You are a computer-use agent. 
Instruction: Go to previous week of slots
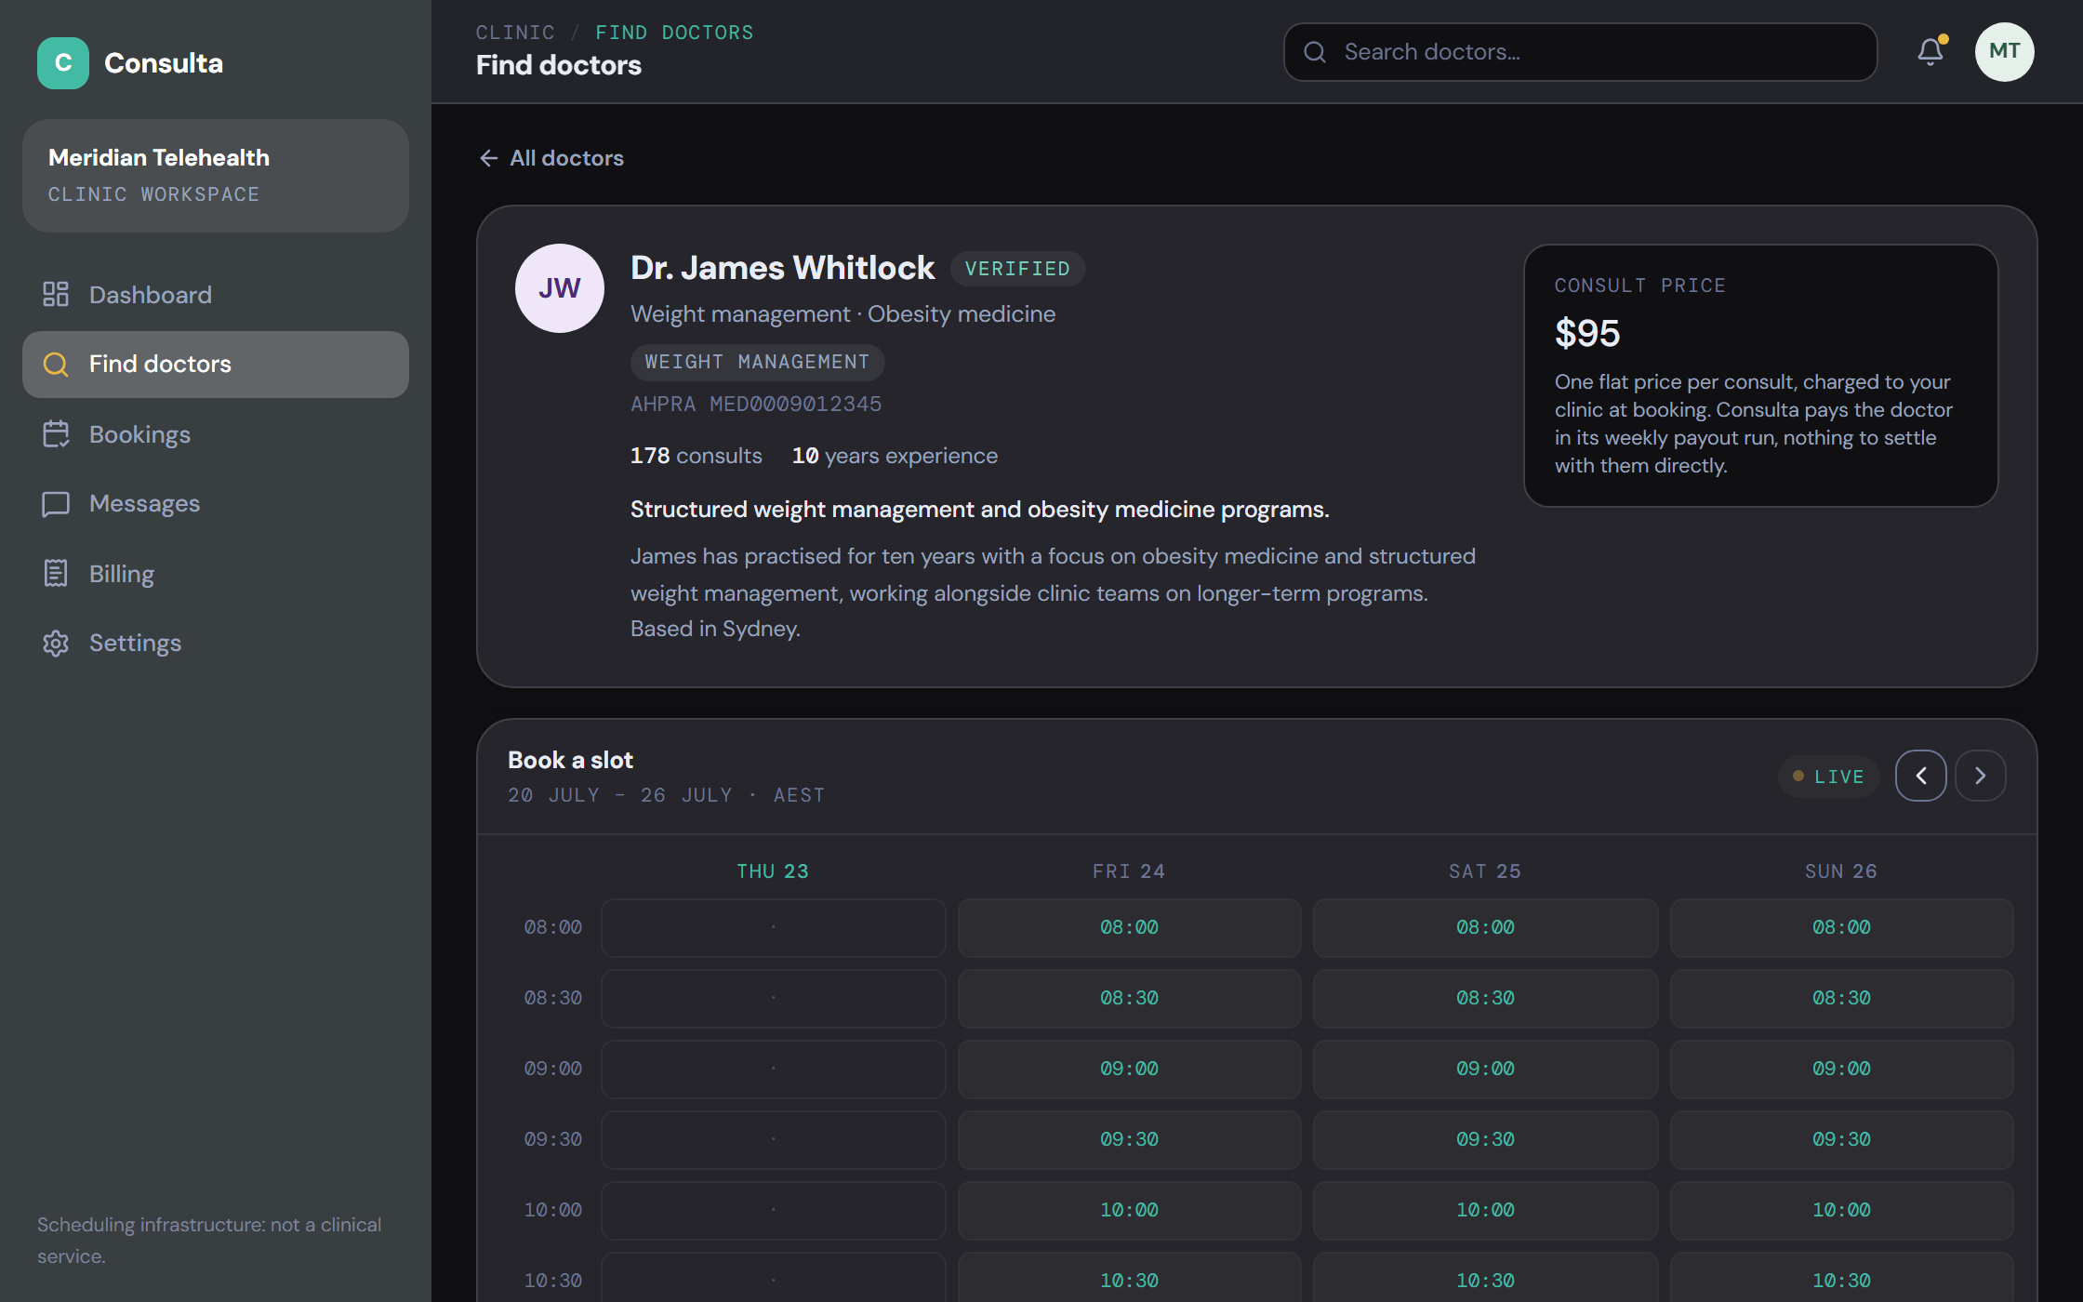1921,776
